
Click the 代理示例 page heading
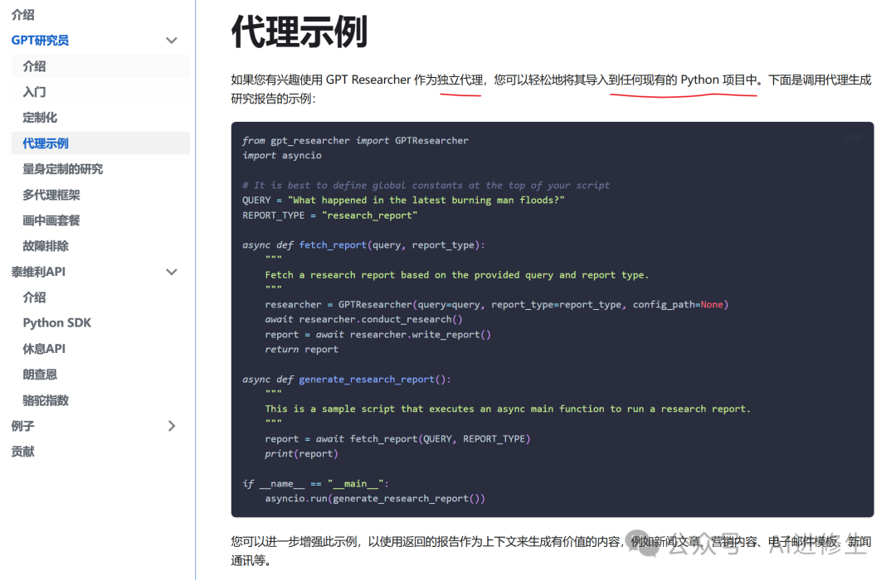299,32
